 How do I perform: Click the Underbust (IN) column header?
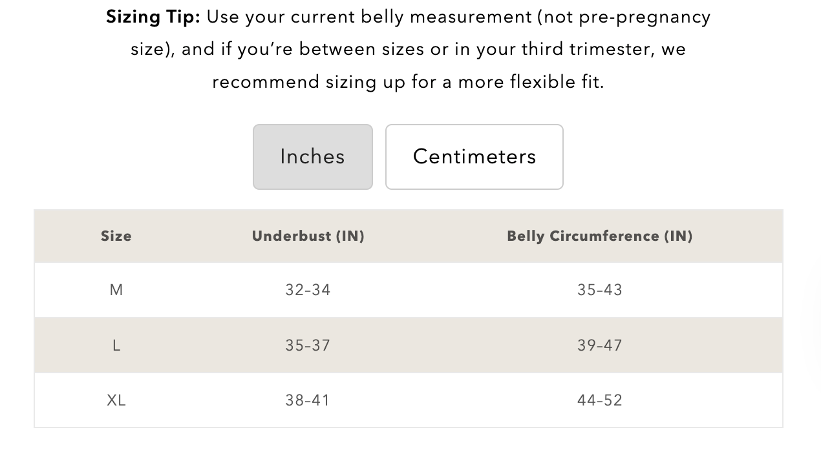308,236
